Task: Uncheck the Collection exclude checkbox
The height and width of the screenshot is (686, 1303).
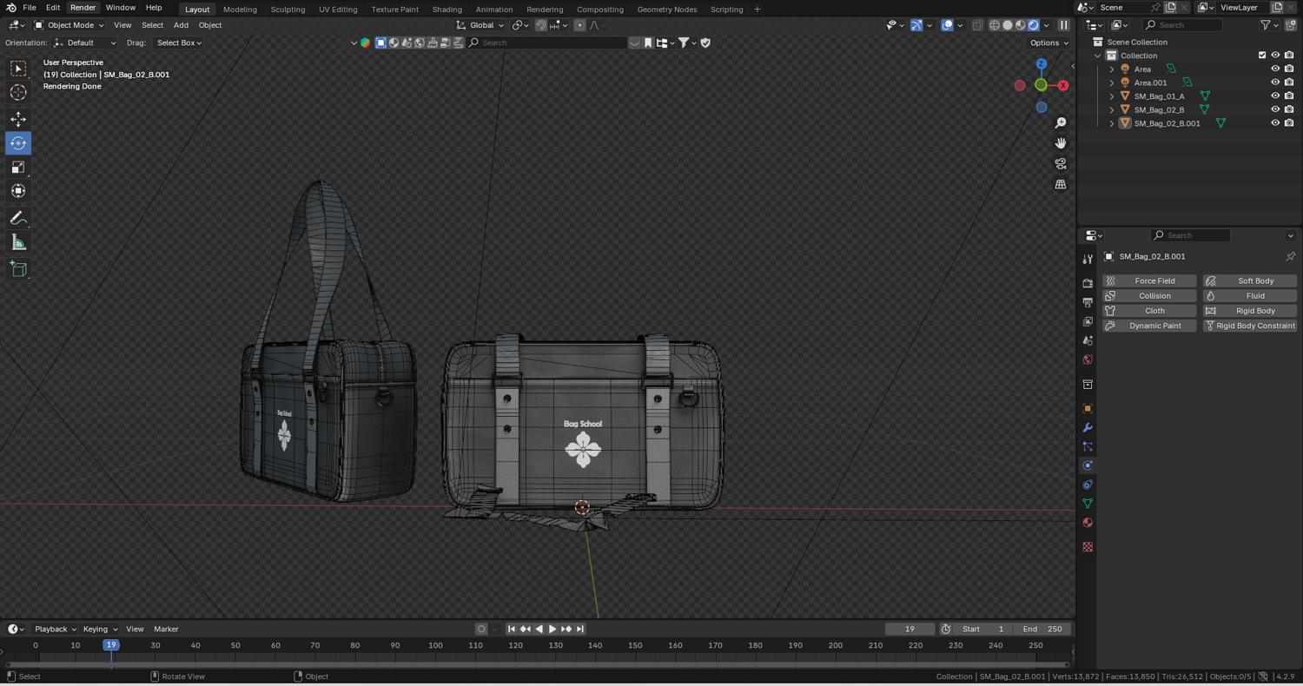Action: click(1262, 56)
